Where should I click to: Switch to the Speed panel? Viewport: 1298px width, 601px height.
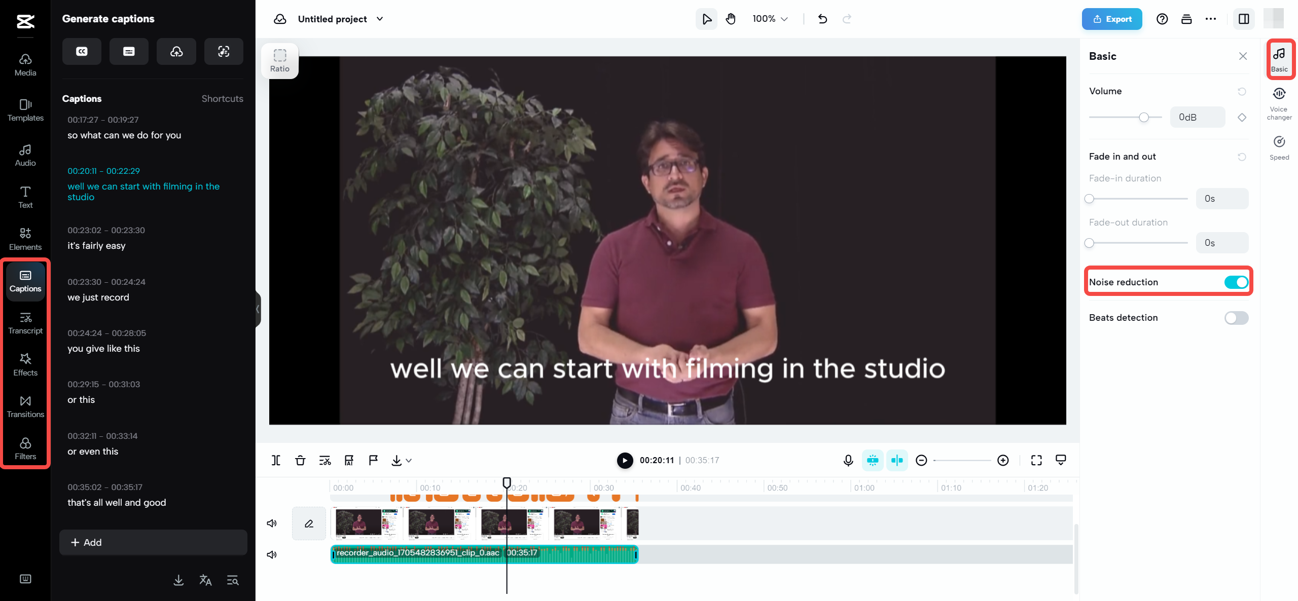pos(1279,147)
